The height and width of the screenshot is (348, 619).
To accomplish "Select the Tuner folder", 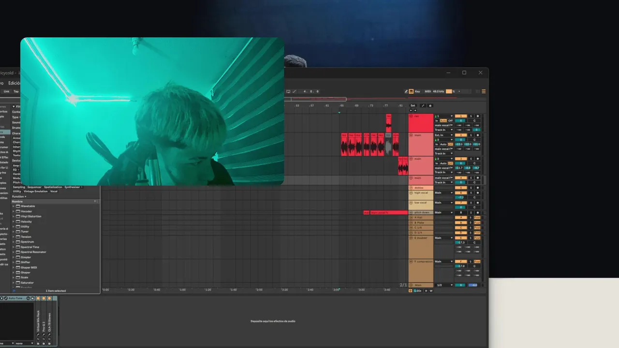I will pos(25,232).
